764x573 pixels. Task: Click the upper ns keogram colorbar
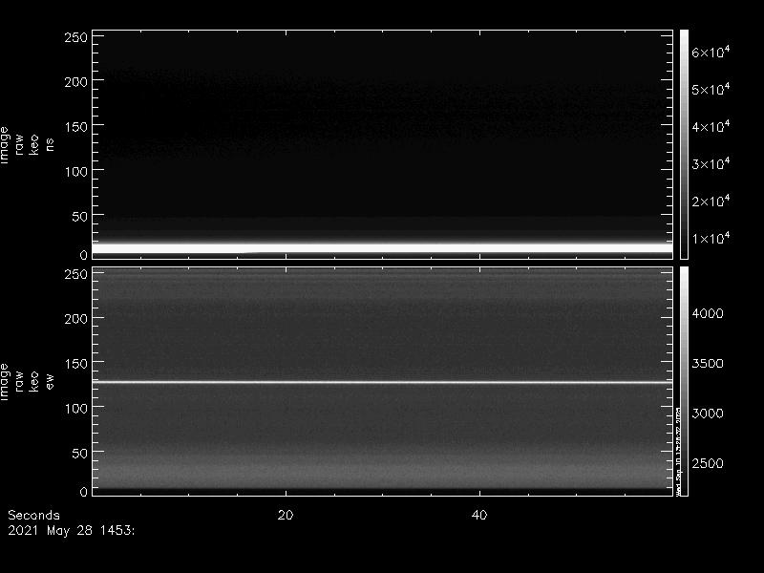(684, 143)
